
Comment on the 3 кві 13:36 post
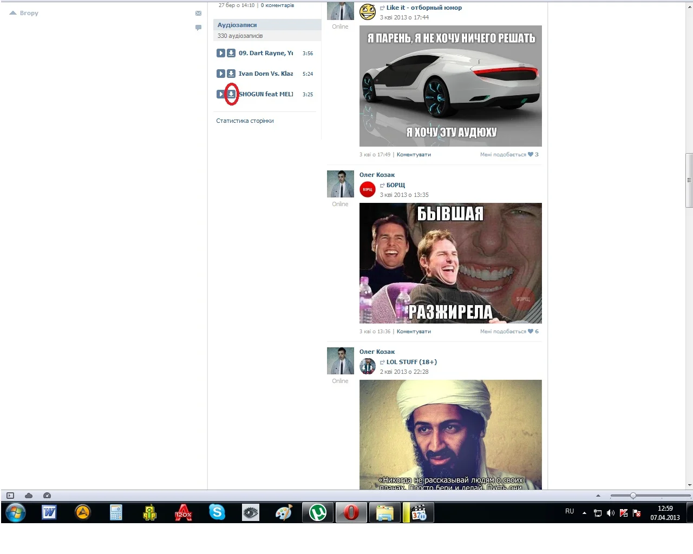point(414,332)
